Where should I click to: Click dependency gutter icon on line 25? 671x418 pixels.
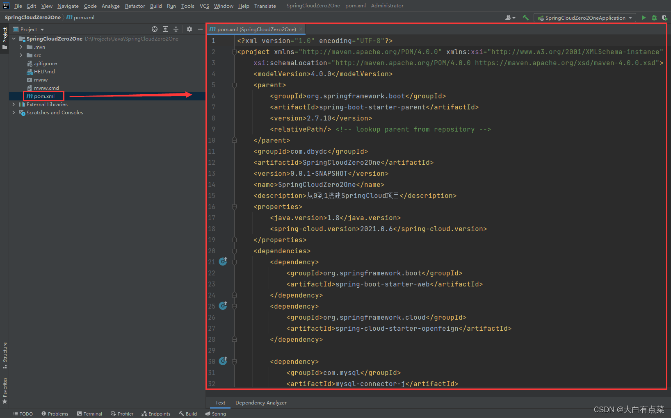223,306
